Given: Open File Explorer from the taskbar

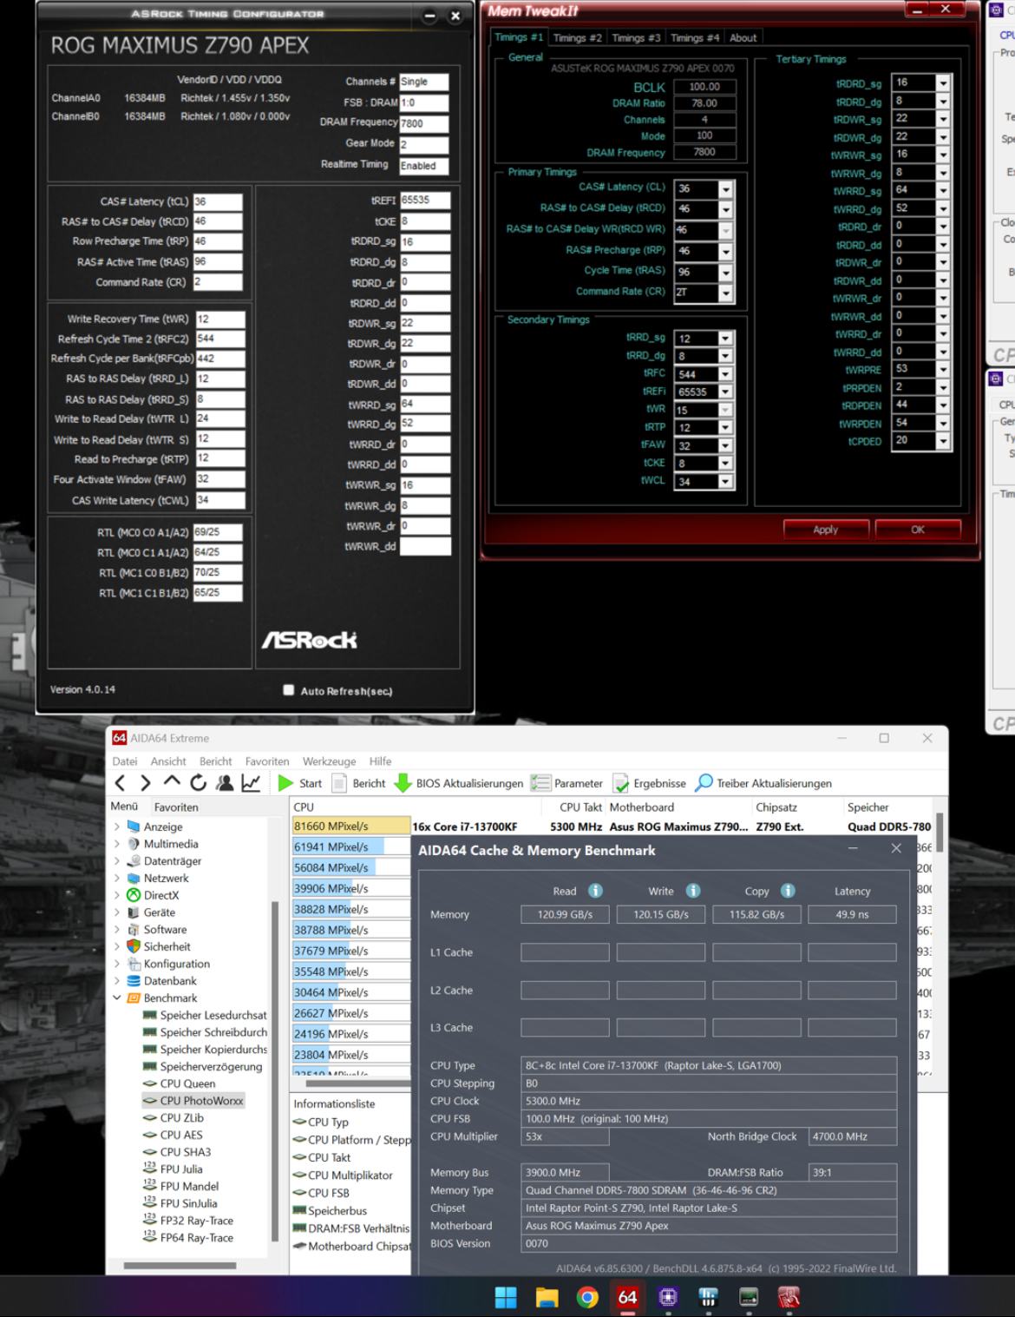Looking at the screenshot, I should tap(547, 1297).
